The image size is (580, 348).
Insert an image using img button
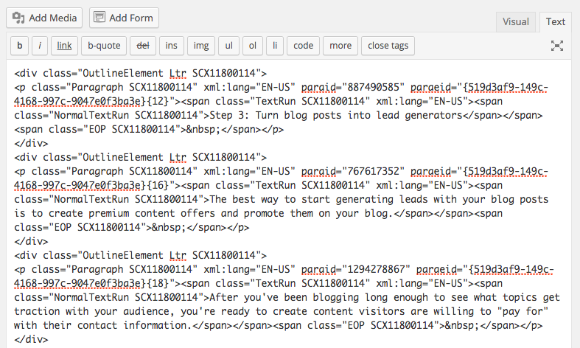(201, 46)
